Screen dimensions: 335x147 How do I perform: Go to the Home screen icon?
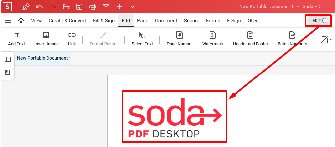(21, 21)
